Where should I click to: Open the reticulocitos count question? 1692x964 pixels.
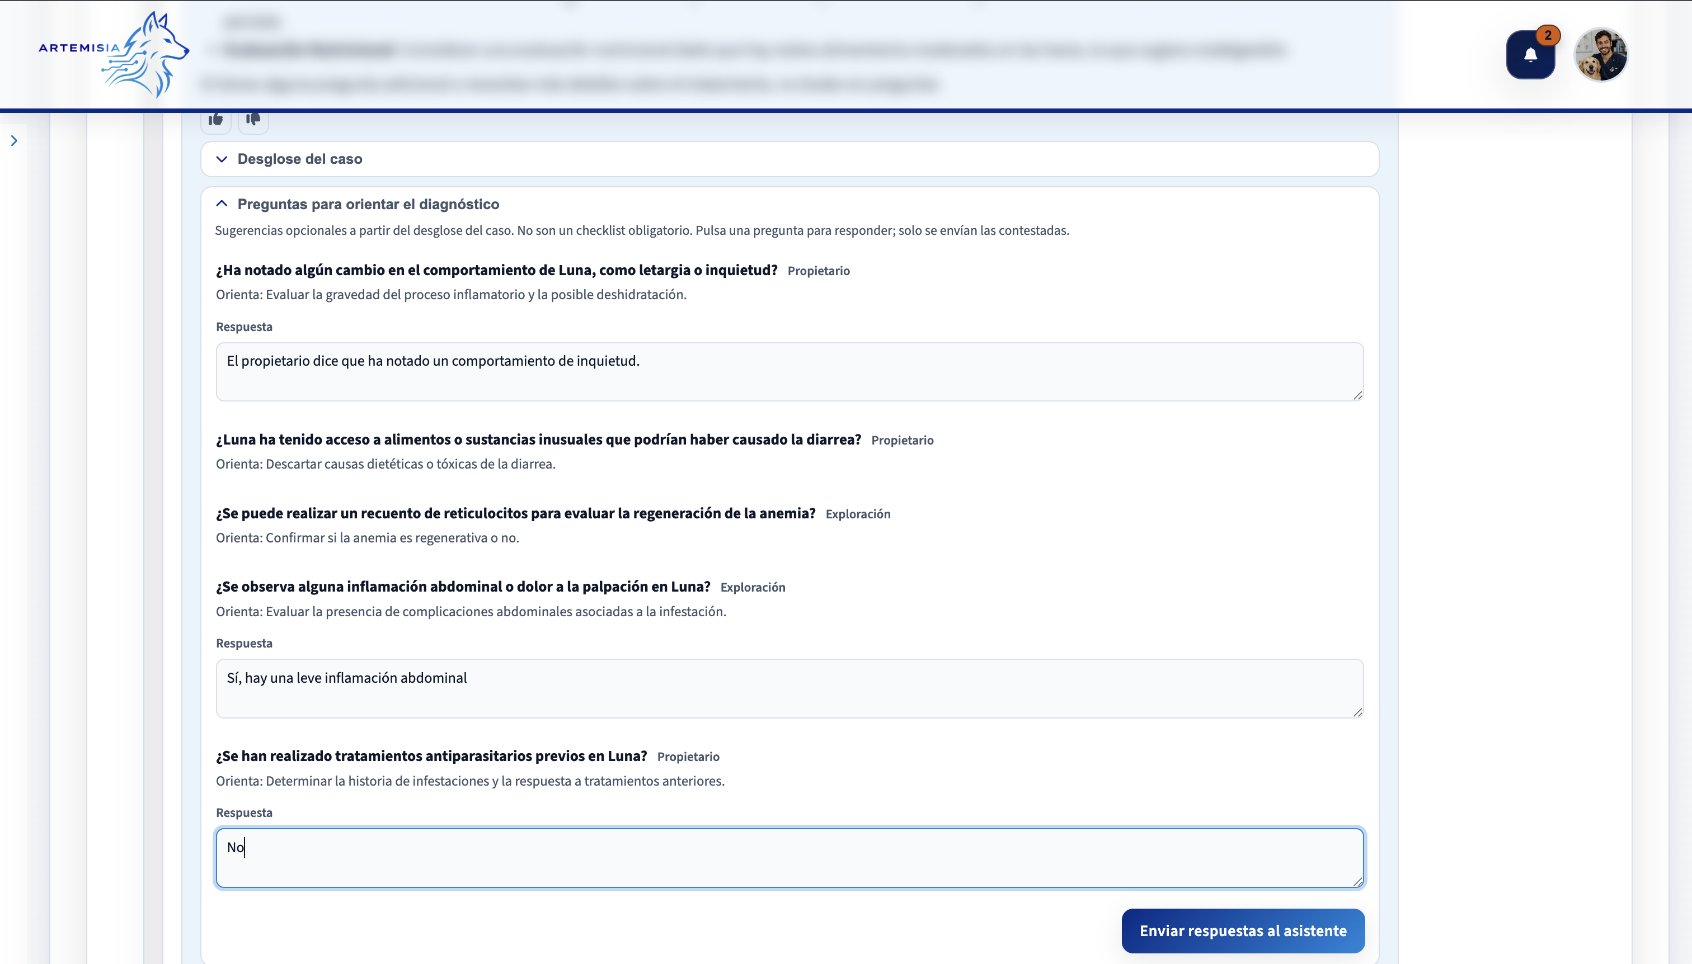click(515, 513)
